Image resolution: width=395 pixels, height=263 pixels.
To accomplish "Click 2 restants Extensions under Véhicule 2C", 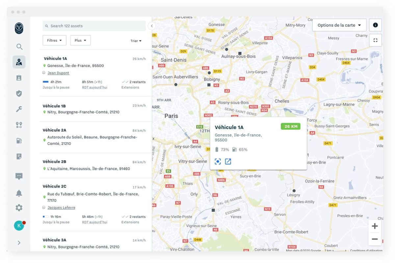I will click(x=133, y=219).
